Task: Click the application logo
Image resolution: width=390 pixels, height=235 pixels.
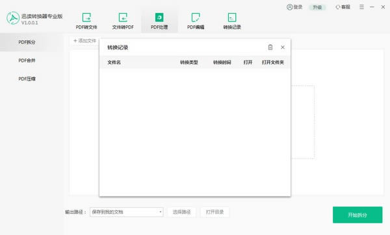Action: coord(13,18)
